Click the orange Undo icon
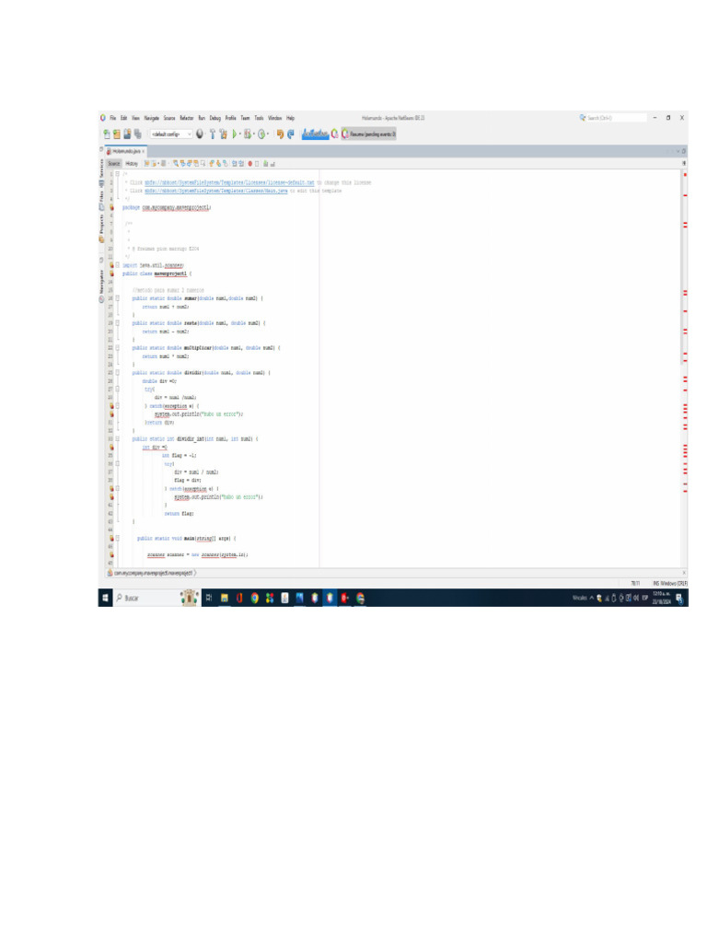Image resolution: width=707 pixels, height=943 pixels. pyautogui.click(x=280, y=134)
